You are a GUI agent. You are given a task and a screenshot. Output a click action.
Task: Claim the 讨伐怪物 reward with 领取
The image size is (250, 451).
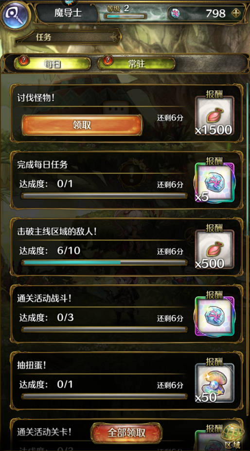pyautogui.click(x=82, y=125)
